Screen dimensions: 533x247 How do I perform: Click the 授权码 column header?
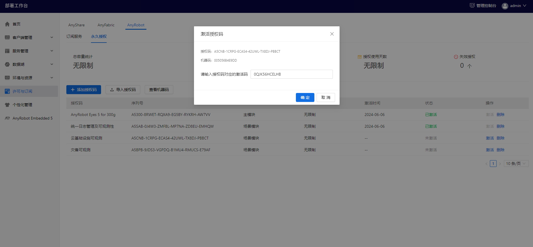click(77, 103)
